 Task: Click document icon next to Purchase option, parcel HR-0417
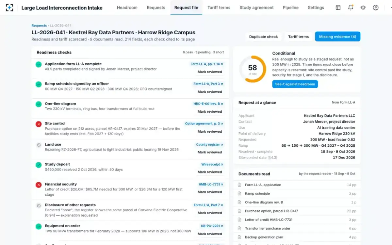pyautogui.click(x=239, y=211)
